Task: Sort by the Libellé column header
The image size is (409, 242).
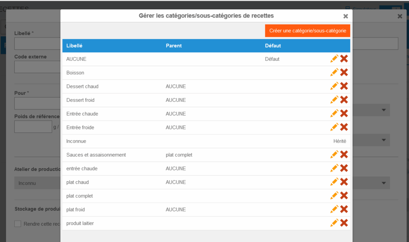Action: [x=74, y=46]
